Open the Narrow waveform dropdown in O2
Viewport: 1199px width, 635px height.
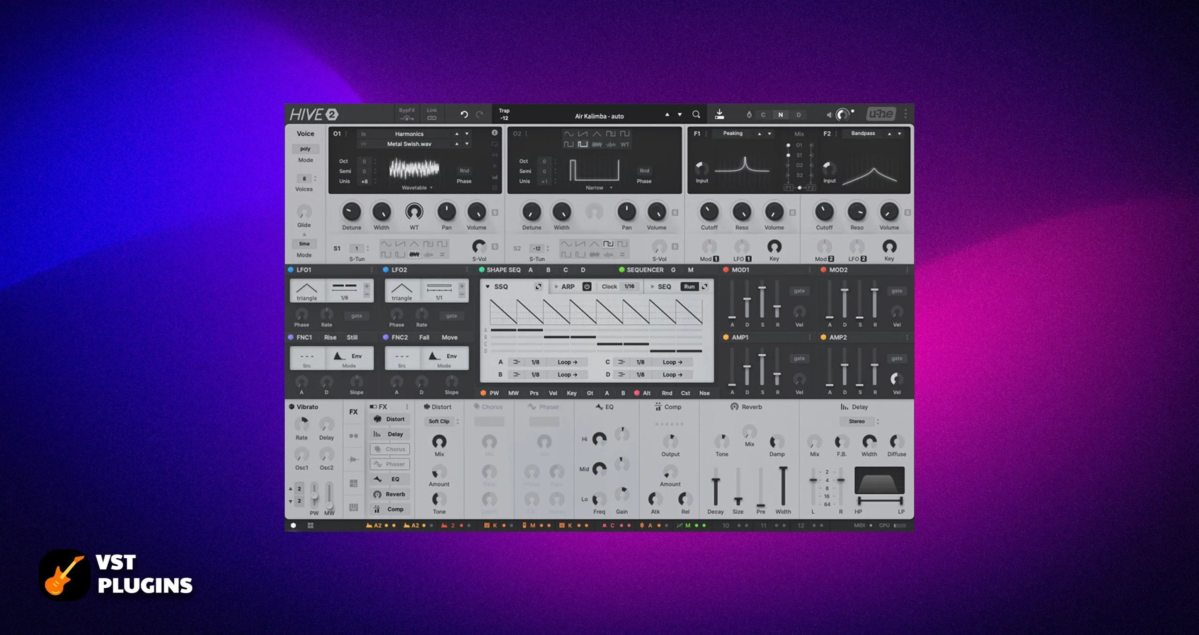click(x=599, y=188)
